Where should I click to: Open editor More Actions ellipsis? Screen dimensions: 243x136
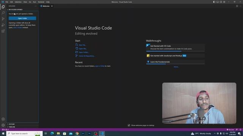[240, 6]
